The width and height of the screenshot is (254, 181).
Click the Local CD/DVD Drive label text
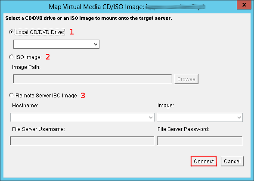click(40, 32)
